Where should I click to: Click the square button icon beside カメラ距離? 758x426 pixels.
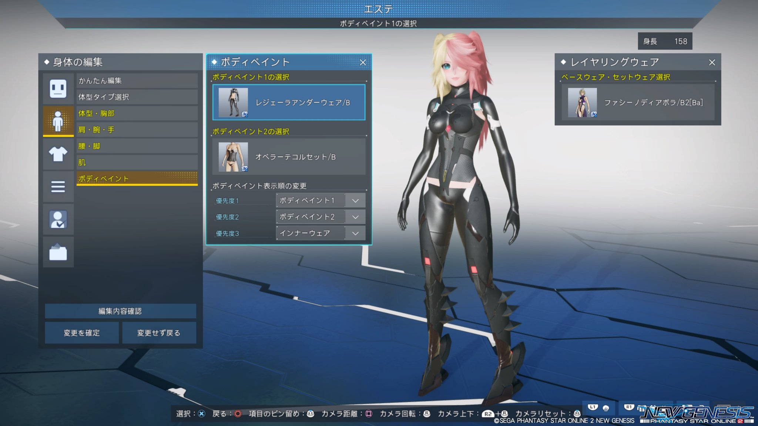click(369, 414)
